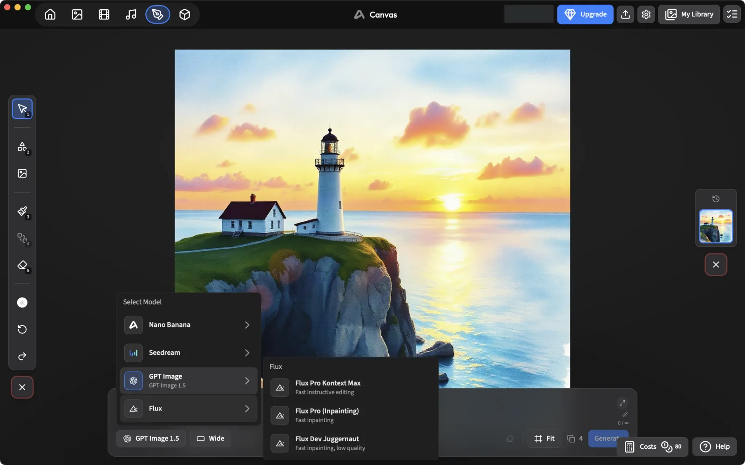Viewport: 745px width, 465px height.
Task: Open the Audio music note section
Action: (131, 14)
